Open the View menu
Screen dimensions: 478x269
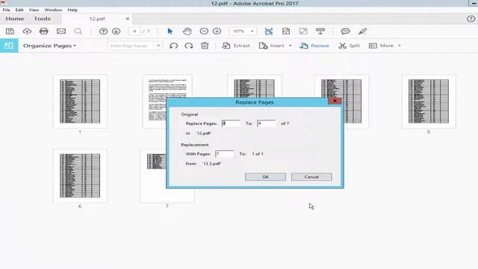(x=34, y=10)
